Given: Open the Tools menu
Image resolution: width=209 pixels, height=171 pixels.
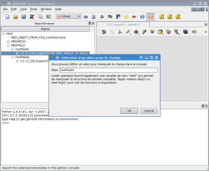Looking at the screenshot, I should (x=33, y=9).
